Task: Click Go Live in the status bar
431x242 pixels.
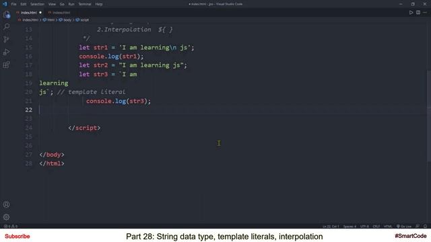Action: point(404,227)
